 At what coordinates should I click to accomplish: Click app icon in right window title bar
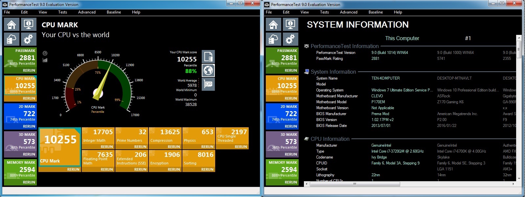[x=267, y=5]
